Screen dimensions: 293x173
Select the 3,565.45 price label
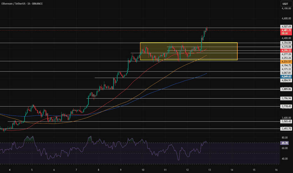[x=286, y=121]
